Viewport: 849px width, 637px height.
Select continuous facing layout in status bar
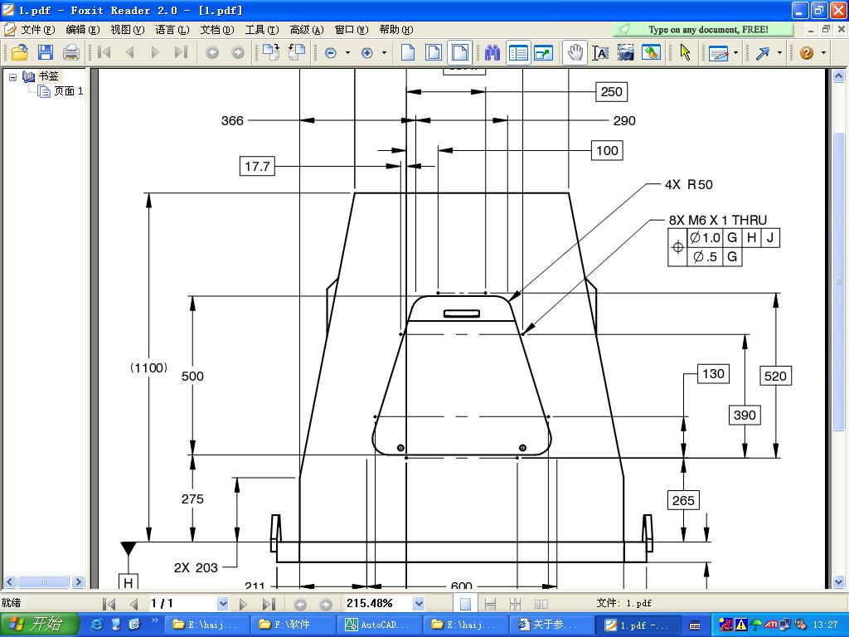pos(515,604)
